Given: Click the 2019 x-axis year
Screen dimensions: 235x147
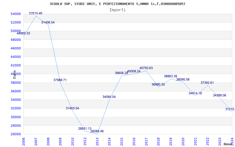Looking at the screenshot, I should [171, 142].
